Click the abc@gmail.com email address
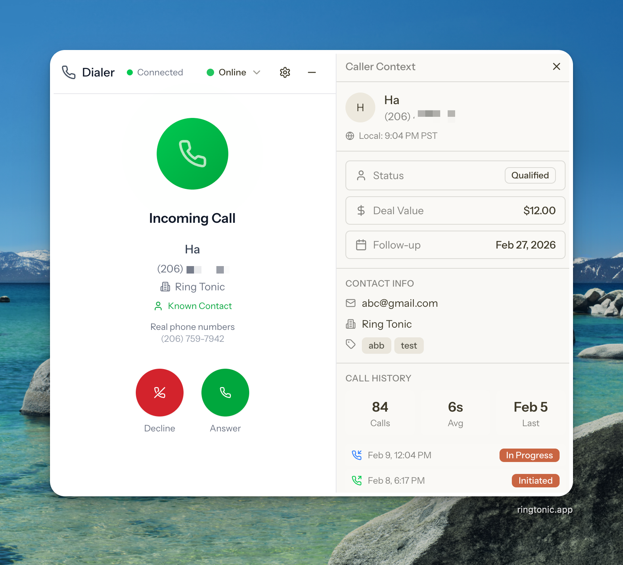This screenshot has height=565, width=623. point(400,303)
